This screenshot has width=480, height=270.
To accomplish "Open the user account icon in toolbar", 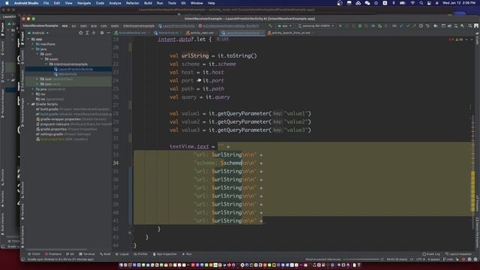I will click(476, 26).
